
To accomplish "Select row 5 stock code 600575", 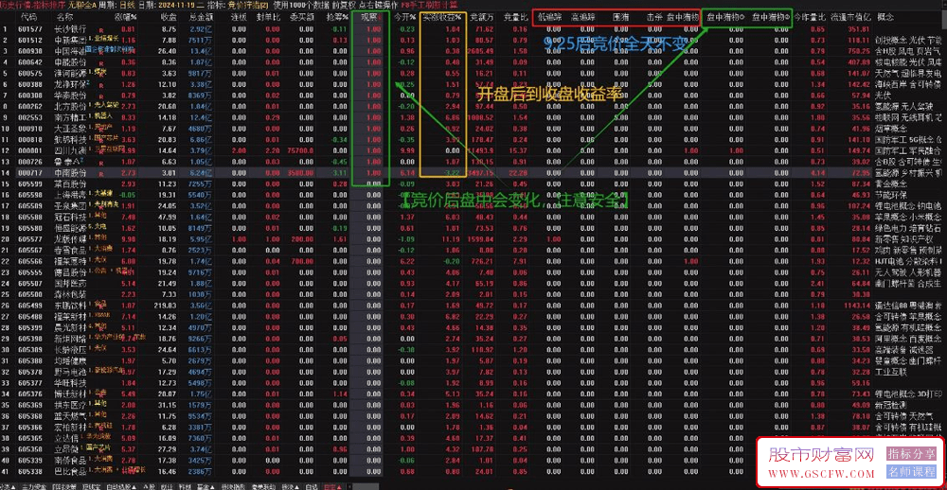I will (x=31, y=73).
